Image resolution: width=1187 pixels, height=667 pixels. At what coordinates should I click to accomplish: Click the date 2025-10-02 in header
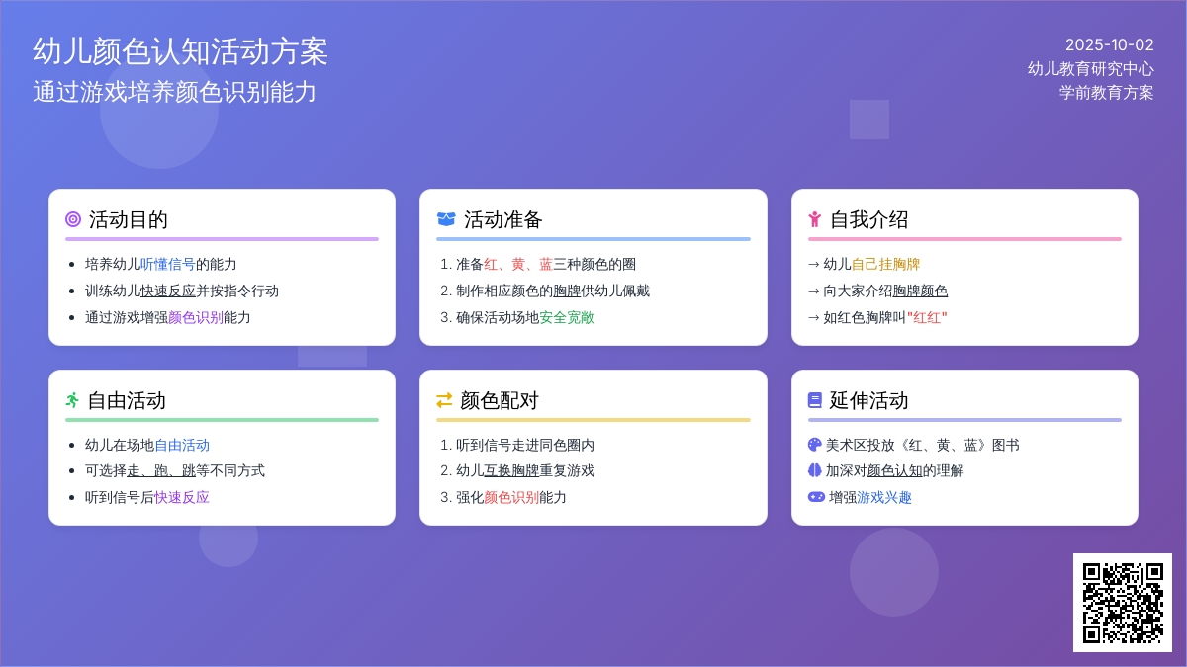(1109, 44)
